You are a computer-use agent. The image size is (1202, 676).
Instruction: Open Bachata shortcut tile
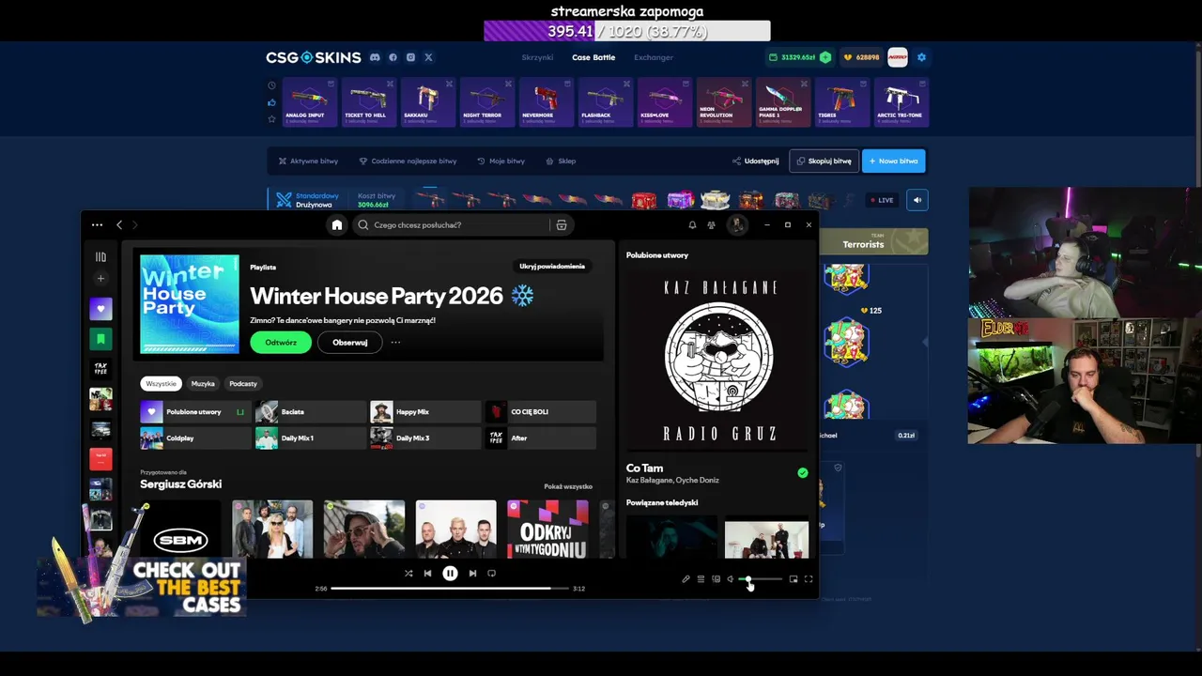pos(311,412)
